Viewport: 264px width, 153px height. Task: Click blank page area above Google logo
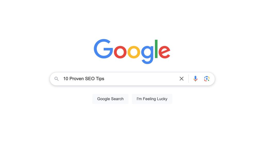click(x=132, y=18)
